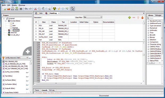Select Mashtab in the project tree

click(x=15, y=28)
